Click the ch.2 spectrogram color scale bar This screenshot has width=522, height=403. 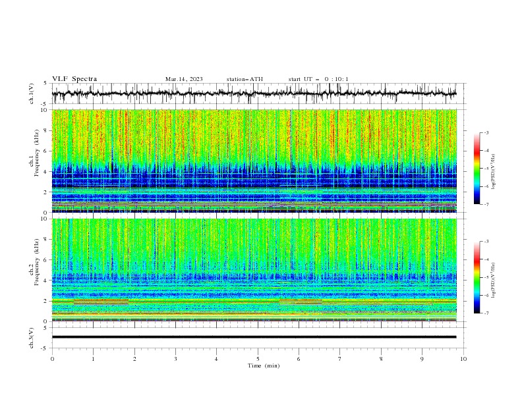[x=477, y=277]
